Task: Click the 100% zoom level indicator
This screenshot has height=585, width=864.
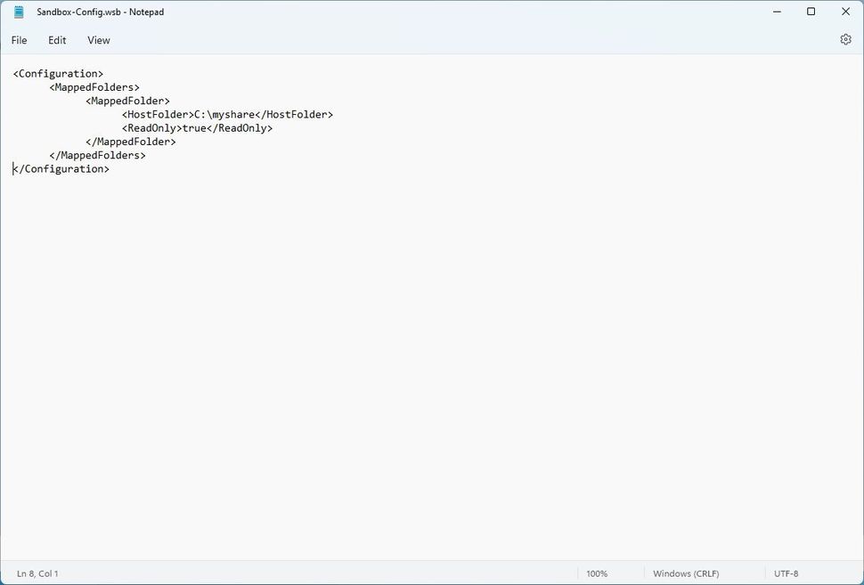Action: [597, 573]
